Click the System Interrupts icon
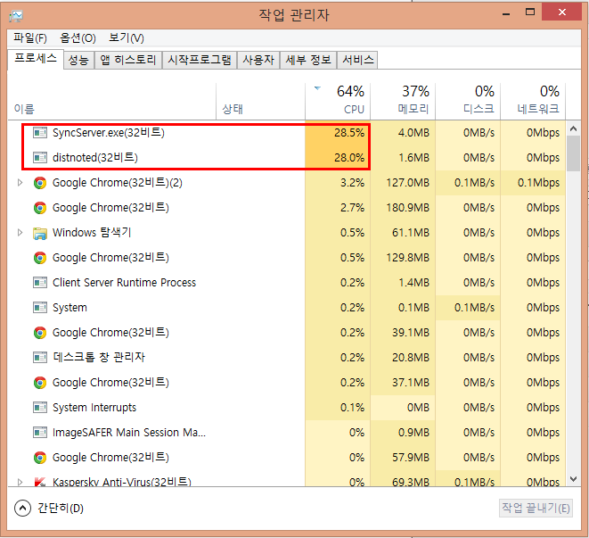Screen dimensions: 589x538 pyautogui.click(x=40, y=408)
